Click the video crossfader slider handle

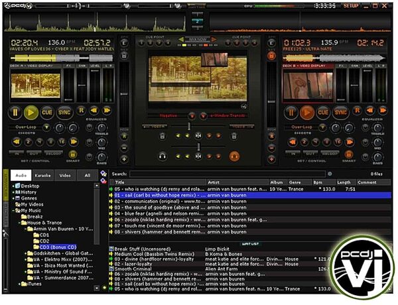click(x=189, y=126)
